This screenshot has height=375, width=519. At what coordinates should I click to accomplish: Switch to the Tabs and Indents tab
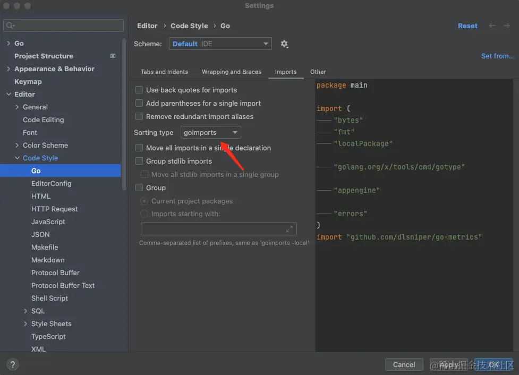[x=164, y=72]
